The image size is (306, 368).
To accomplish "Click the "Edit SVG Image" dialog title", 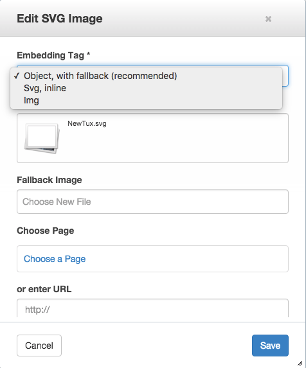I will pos(60,19).
